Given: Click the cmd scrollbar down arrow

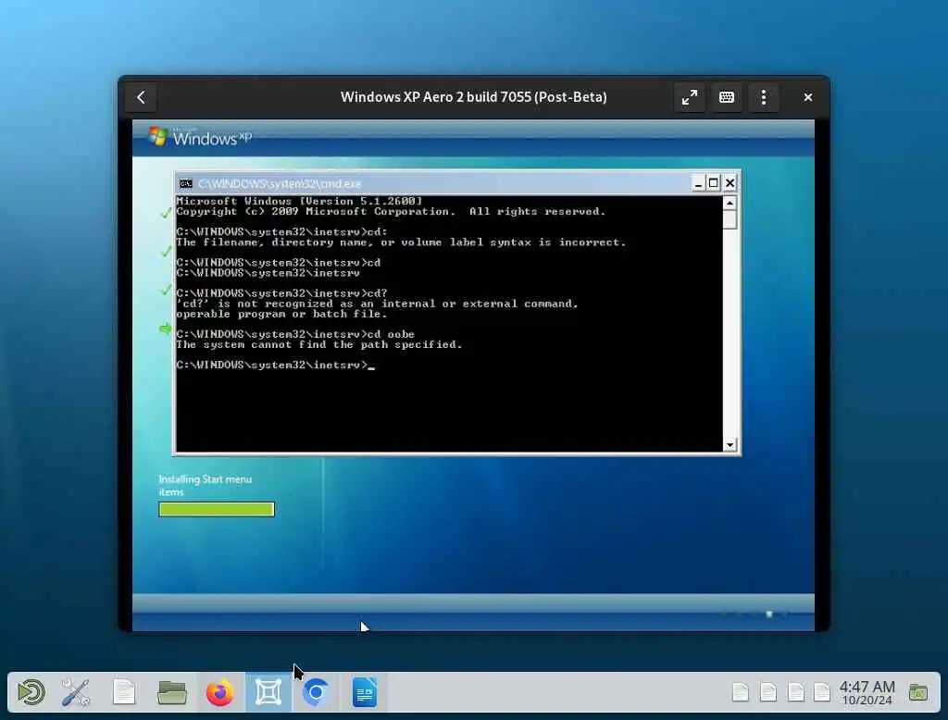Looking at the screenshot, I should [x=730, y=445].
